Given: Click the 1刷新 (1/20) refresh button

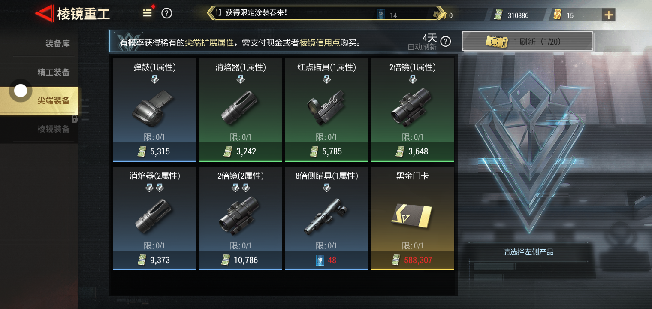Looking at the screenshot, I should tap(528, 42).
